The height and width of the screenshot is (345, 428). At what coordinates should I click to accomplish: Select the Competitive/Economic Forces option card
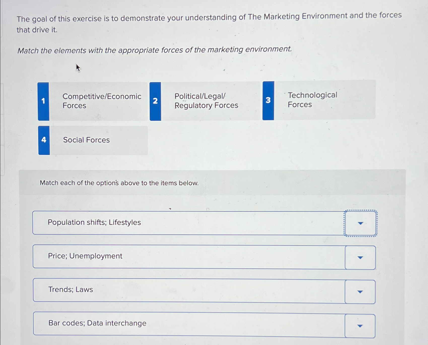pyautogui.click(x=92, y=101)
